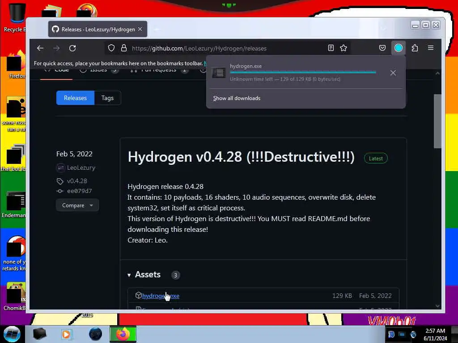Image resolution: width=458 pixels, height=343 pixels.
Task: Click scrollbar down arrow
Action: coord(437,305)
